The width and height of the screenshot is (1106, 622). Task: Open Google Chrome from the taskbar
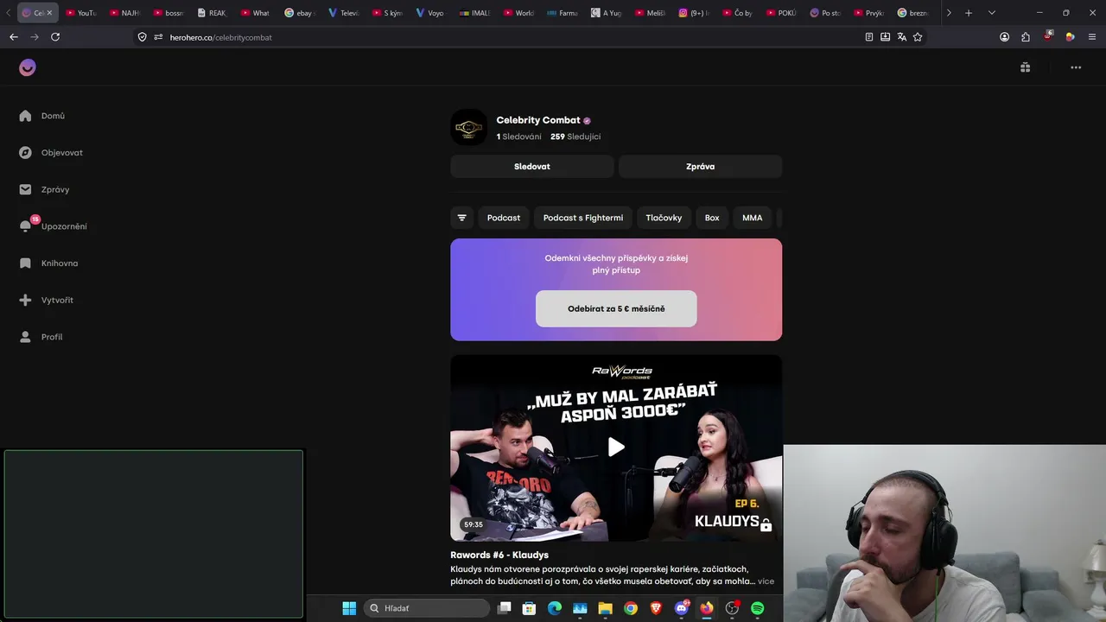coord(631,608)
